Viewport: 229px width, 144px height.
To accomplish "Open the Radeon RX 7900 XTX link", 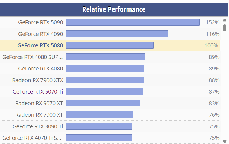I will 38,80.
